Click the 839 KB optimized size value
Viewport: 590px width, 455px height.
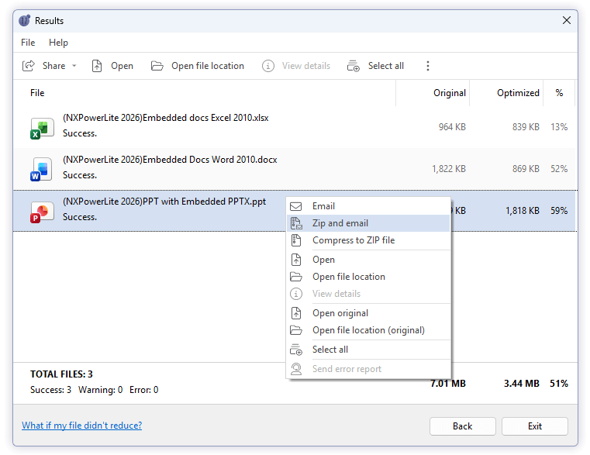pyautogui.click(x=526, y=127)
